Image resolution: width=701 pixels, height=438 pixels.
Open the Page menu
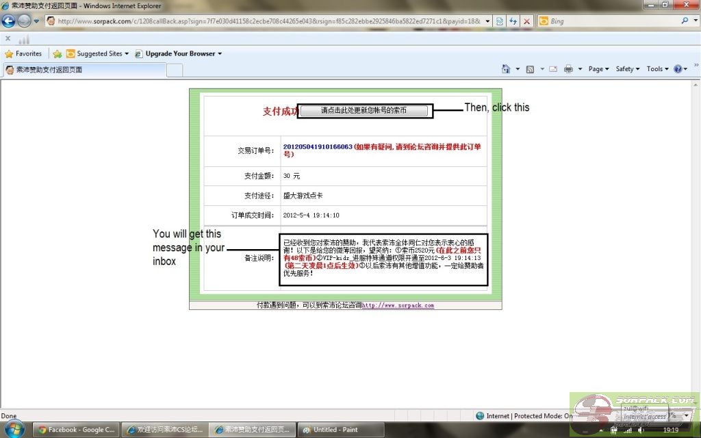(x=598, y=69)
